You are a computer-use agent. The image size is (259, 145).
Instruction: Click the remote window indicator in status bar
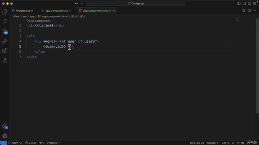(x=3, y=143)
